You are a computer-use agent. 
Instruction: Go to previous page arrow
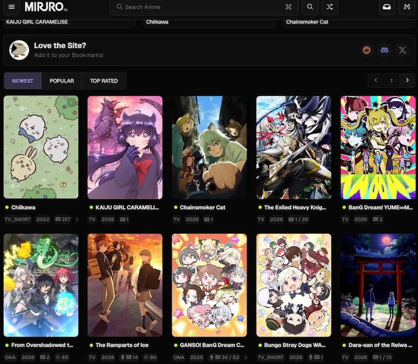[376, 80]
